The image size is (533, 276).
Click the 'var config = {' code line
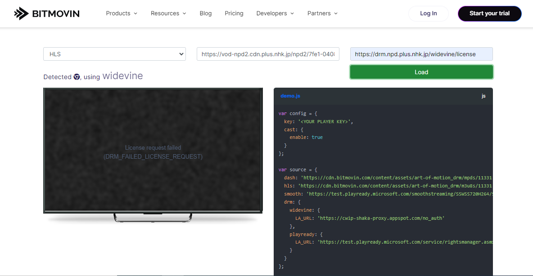pyautogui.click(x=298, y=113)
